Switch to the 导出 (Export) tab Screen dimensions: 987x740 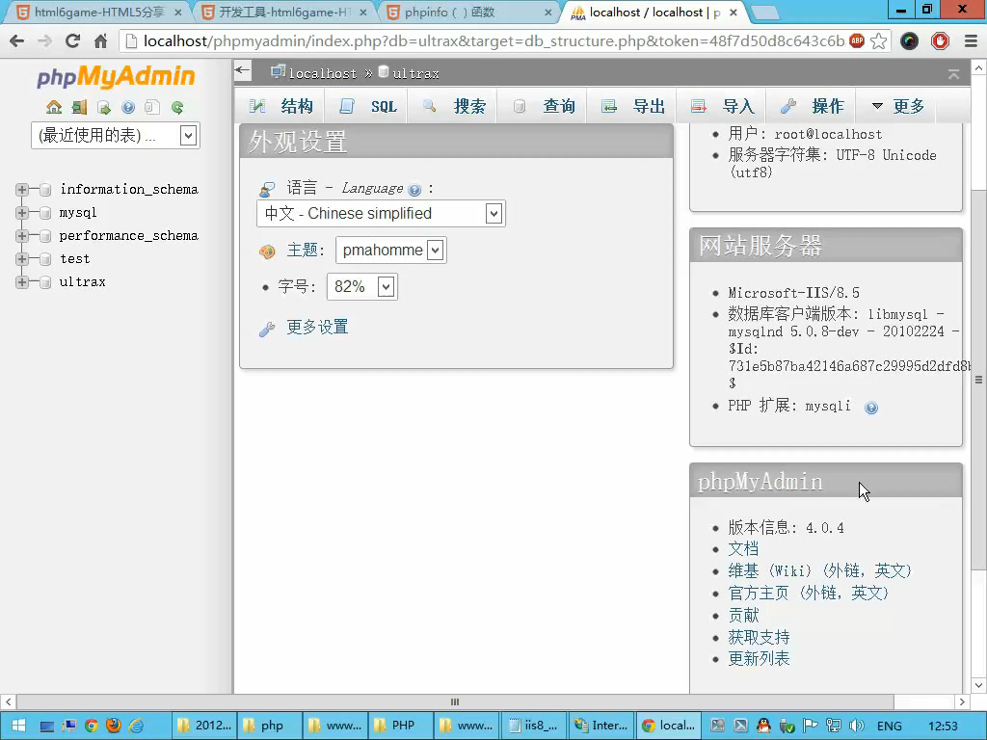631,106
